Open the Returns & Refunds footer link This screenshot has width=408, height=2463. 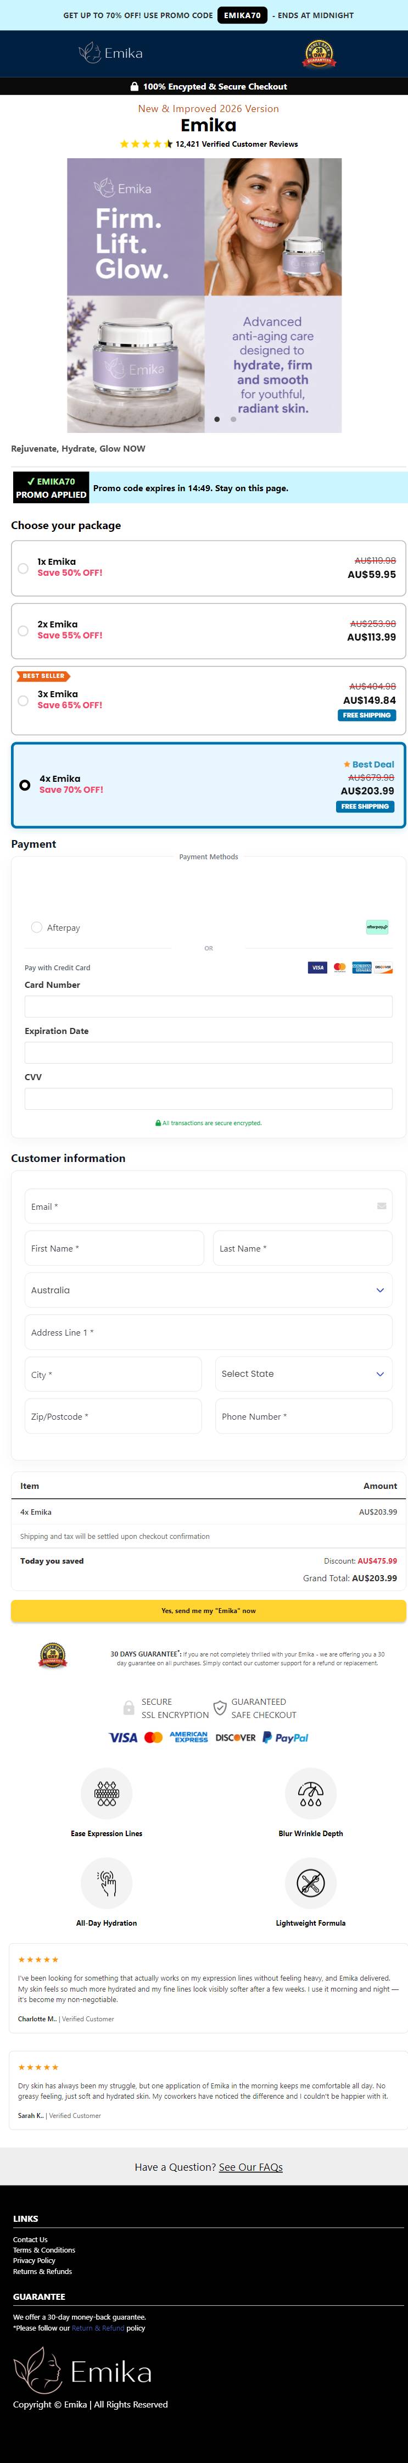42,2271
